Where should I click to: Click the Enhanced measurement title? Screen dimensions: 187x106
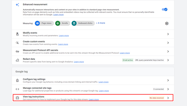35,4
